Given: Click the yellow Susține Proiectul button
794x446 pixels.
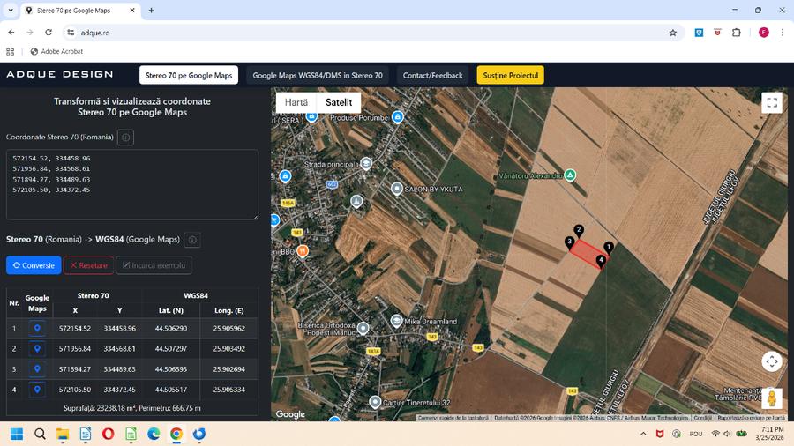Looking at the screenshot, I should pos(510,75).
